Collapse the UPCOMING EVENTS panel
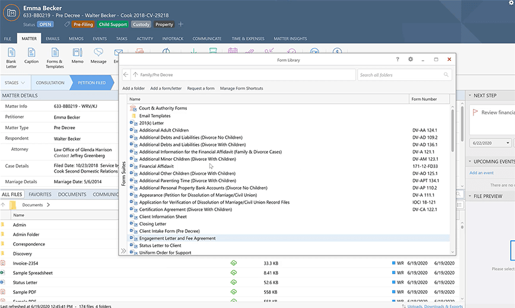The image size is (515, 308). click(470, 161)
